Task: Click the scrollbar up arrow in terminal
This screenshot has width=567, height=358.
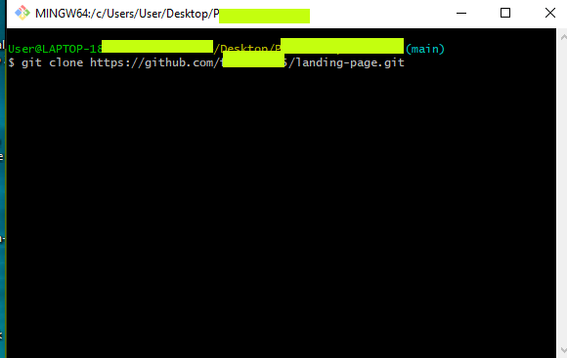Action: point(563,37)
